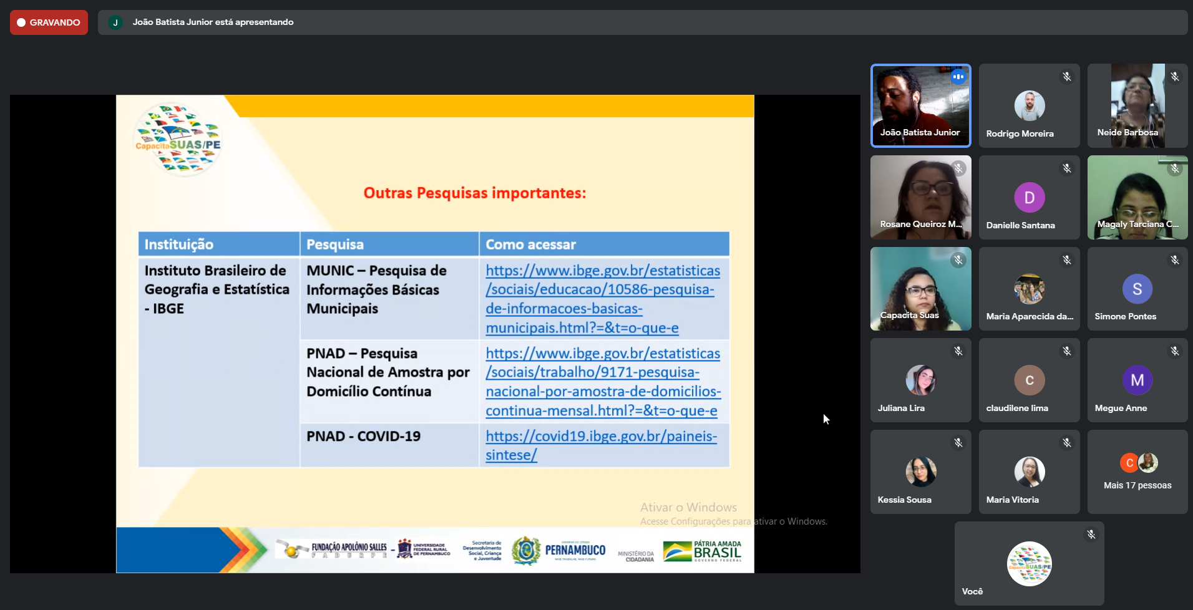Click the J avatar in the presenter banner
1193x610 pixels.
pos(115,22)
